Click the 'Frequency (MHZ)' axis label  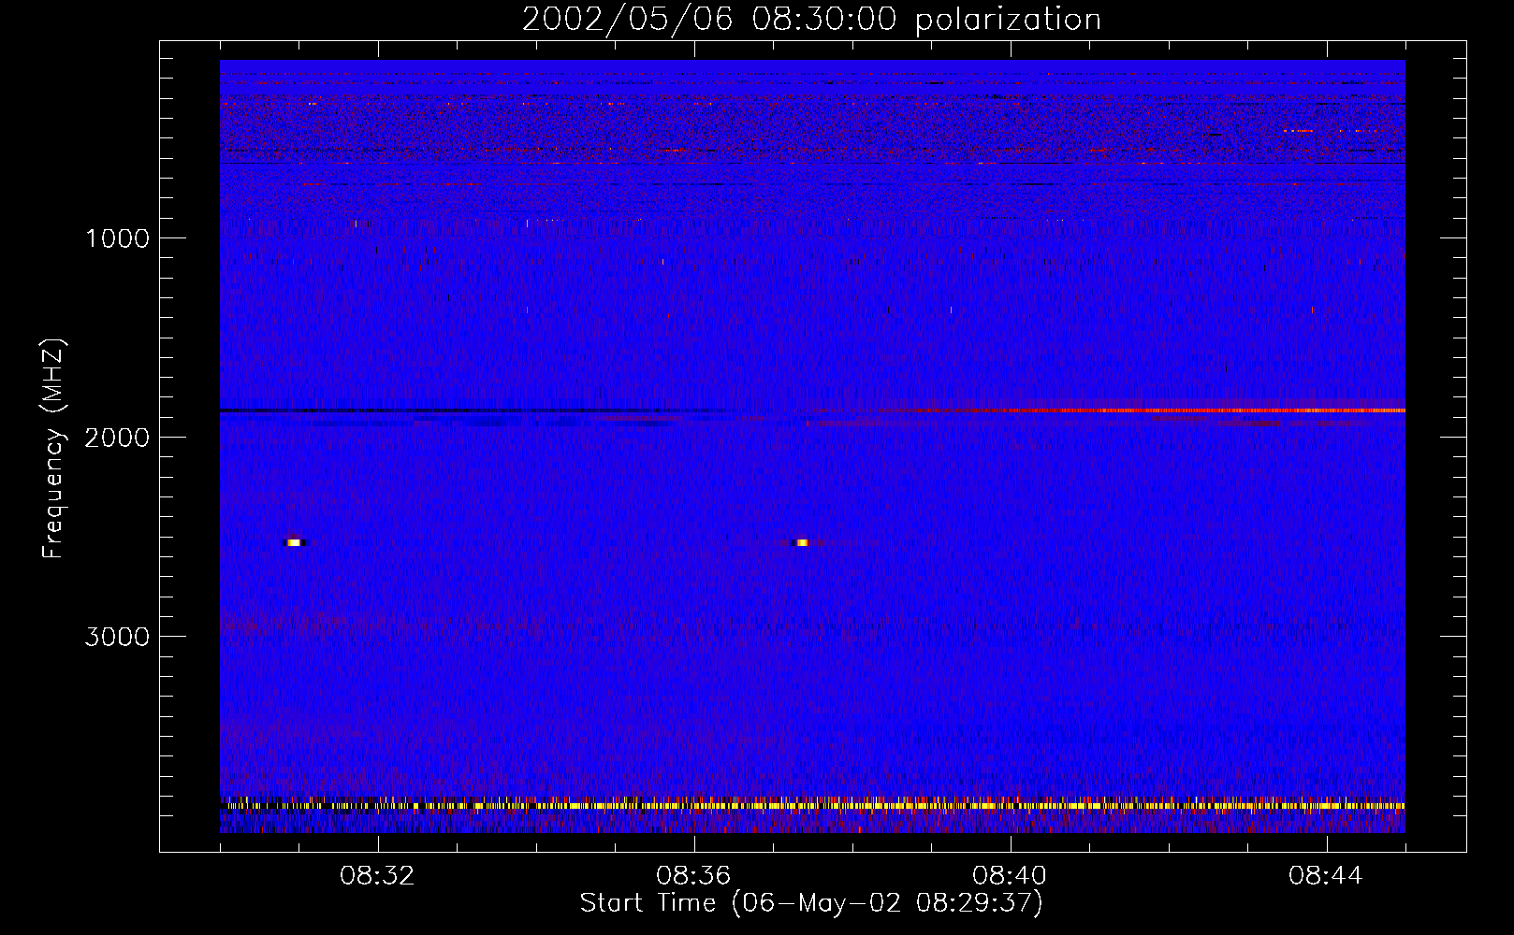(x=53, y=449)
